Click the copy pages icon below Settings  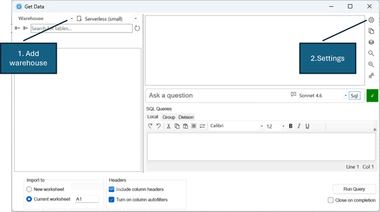click(371, 31)
